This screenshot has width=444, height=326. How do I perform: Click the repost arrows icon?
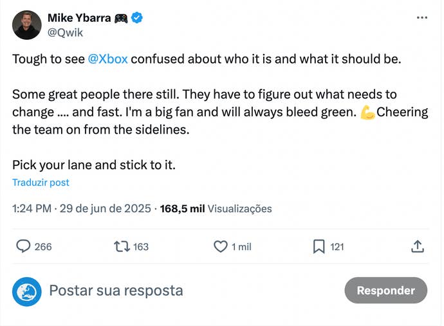pos(121,246)
